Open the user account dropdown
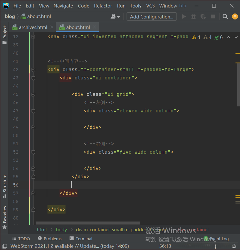 pos(115,17)
